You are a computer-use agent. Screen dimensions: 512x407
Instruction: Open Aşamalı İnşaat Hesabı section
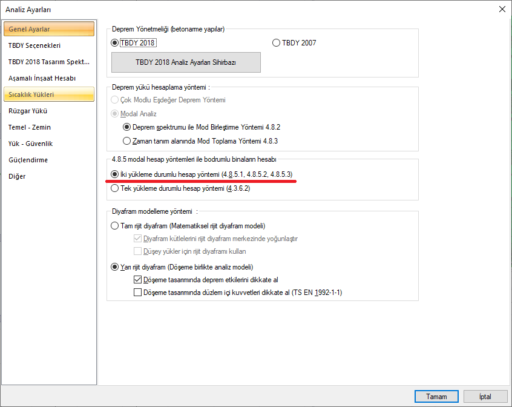[x=42, y=78]
